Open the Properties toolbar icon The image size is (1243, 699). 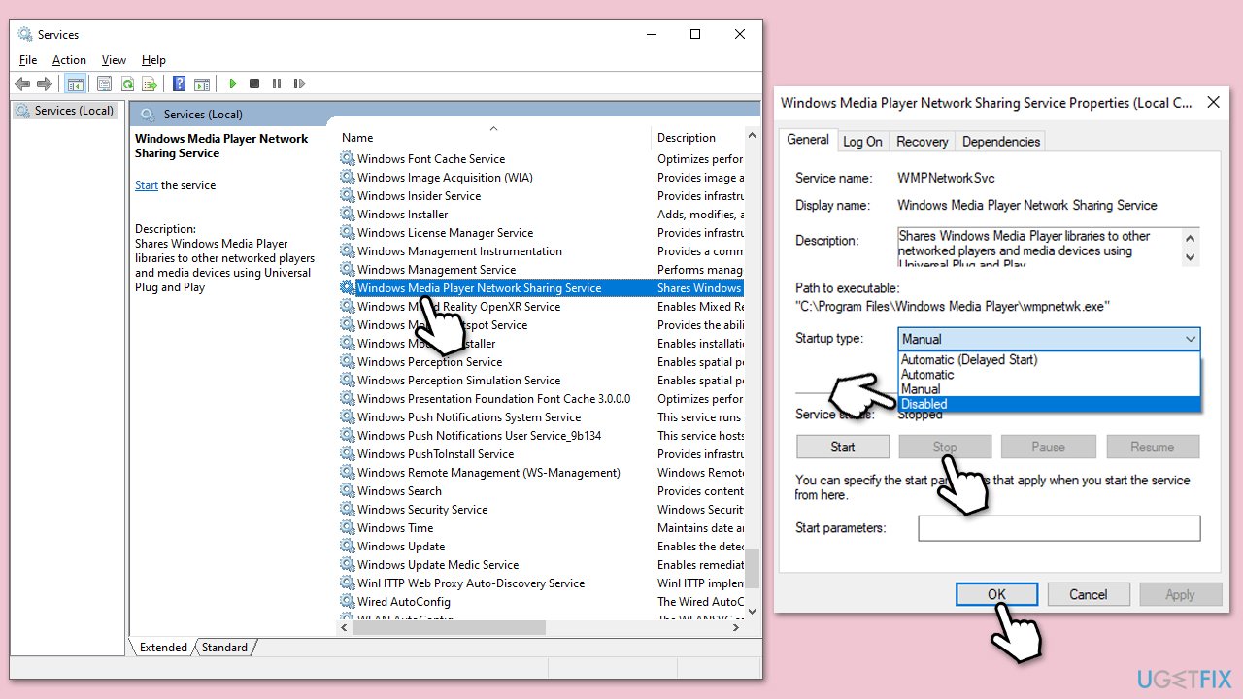tap(105, 84)
